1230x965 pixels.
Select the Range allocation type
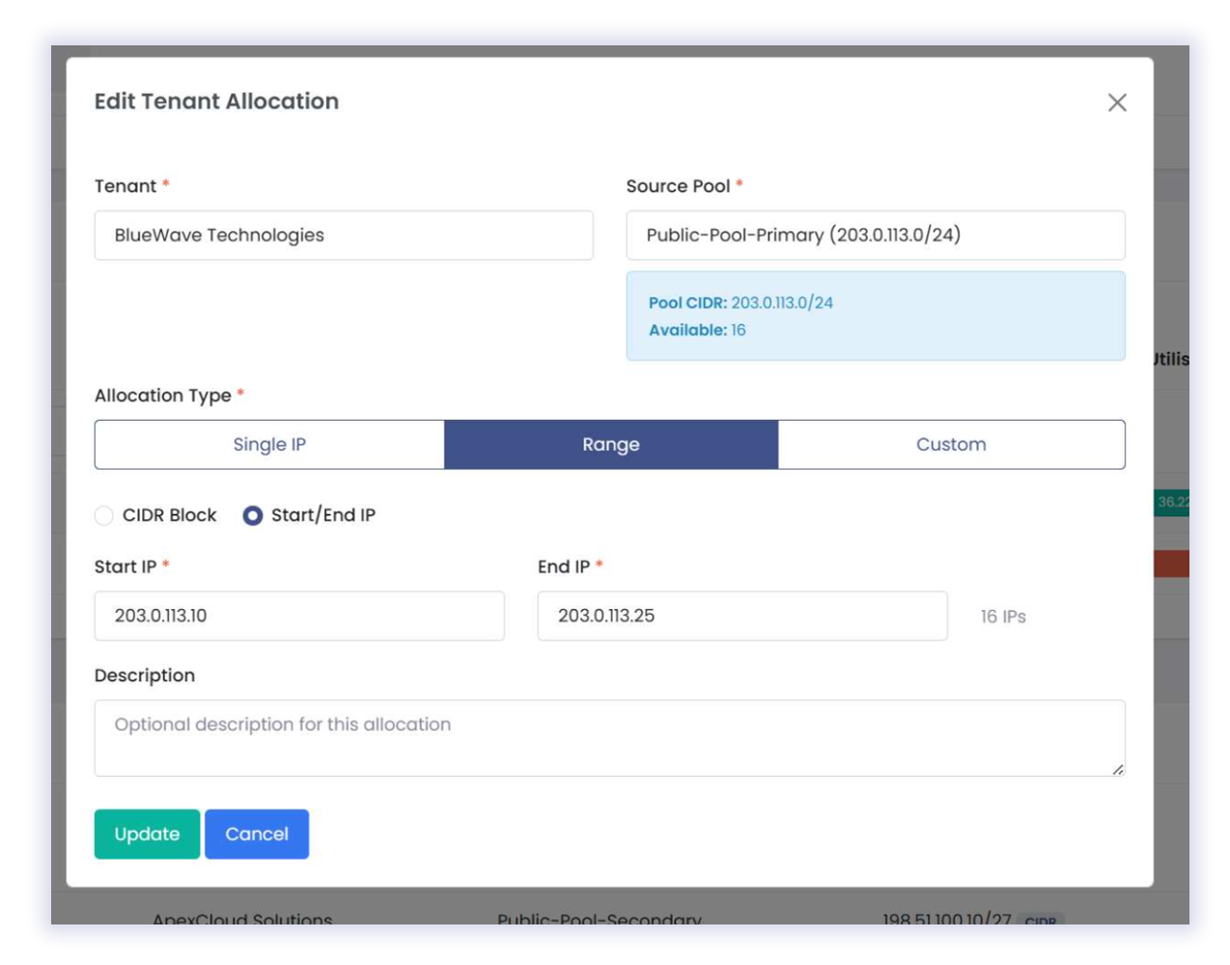click(x=610, y=445)
